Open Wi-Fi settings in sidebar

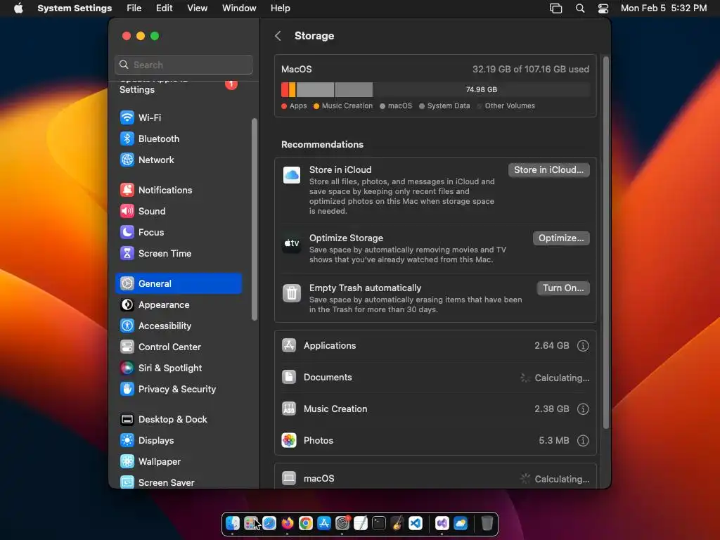(x=179, y=117)
